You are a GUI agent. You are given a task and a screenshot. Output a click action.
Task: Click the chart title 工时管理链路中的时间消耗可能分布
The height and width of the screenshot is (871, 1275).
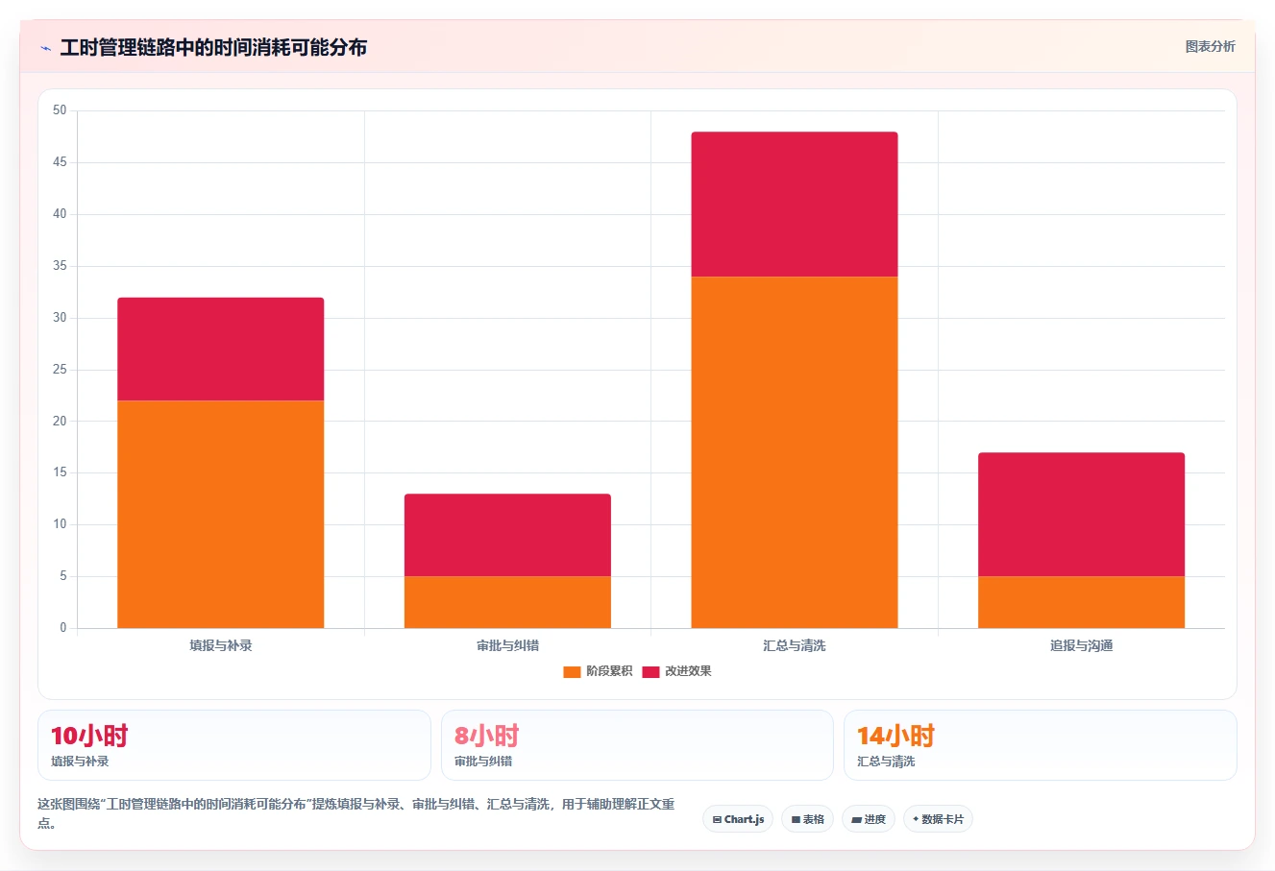pyautogui.click(x=213, y=48)
